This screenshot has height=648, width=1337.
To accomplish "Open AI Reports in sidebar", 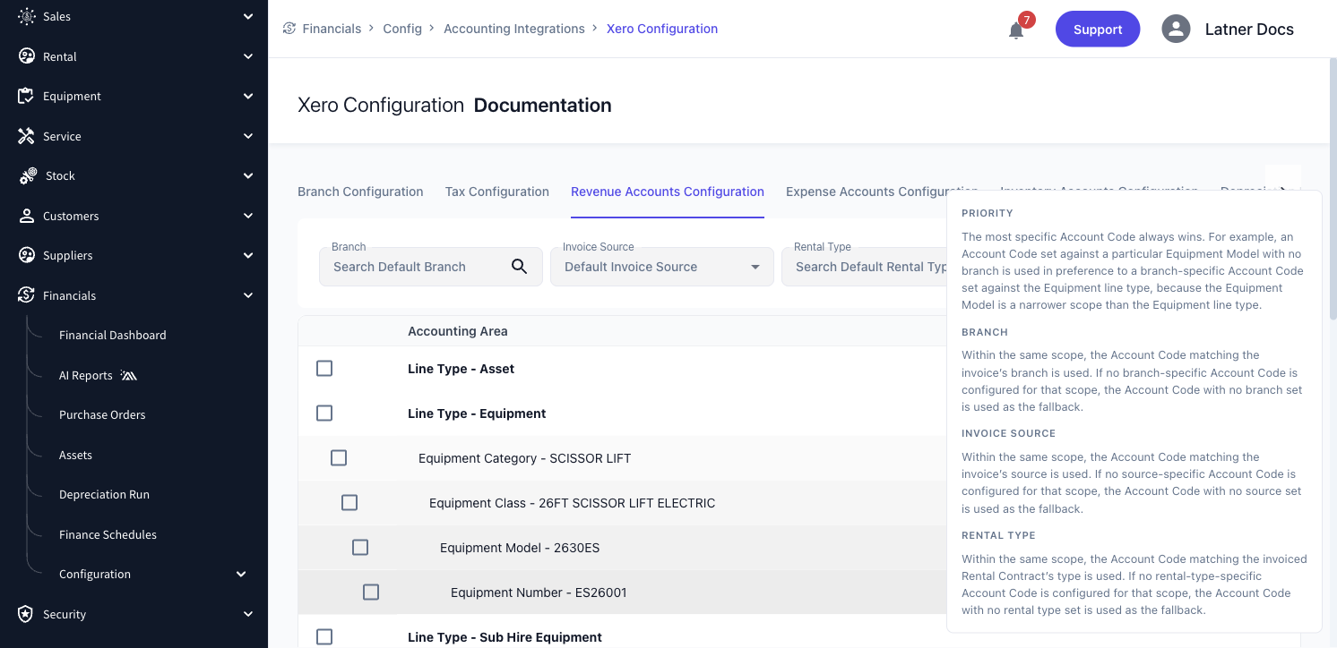I will tap(86, 376).
